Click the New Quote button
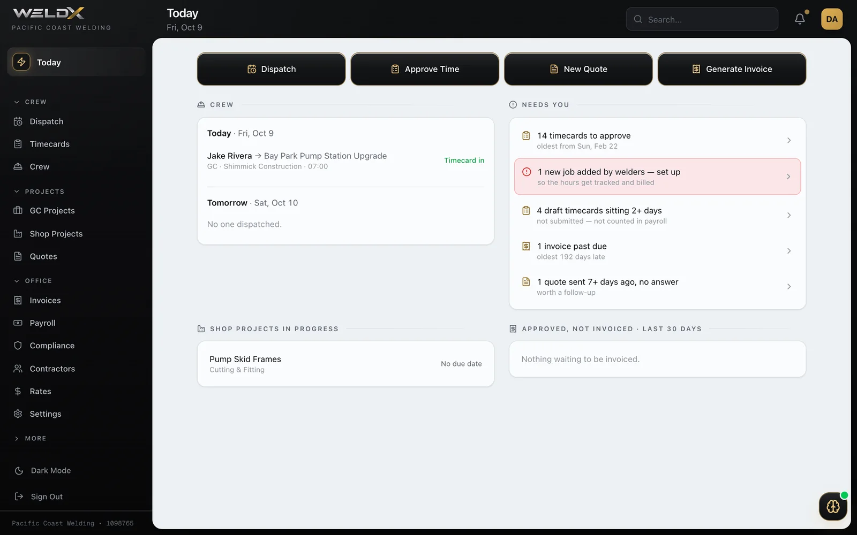This screenshot has width=857, height=535. click(578, 69)
